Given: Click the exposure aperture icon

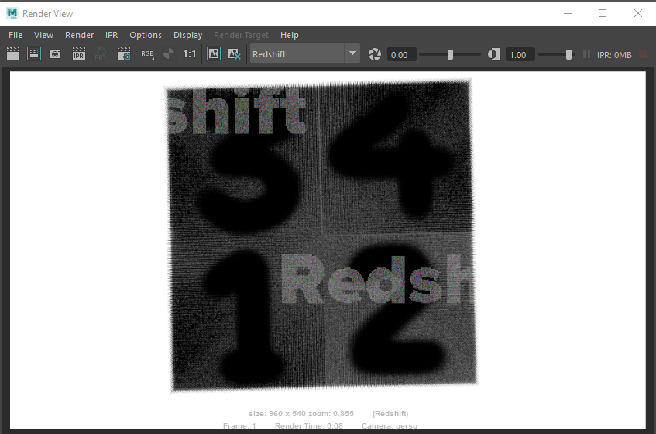Looking at the screenshot, I should tap(375, 54).
